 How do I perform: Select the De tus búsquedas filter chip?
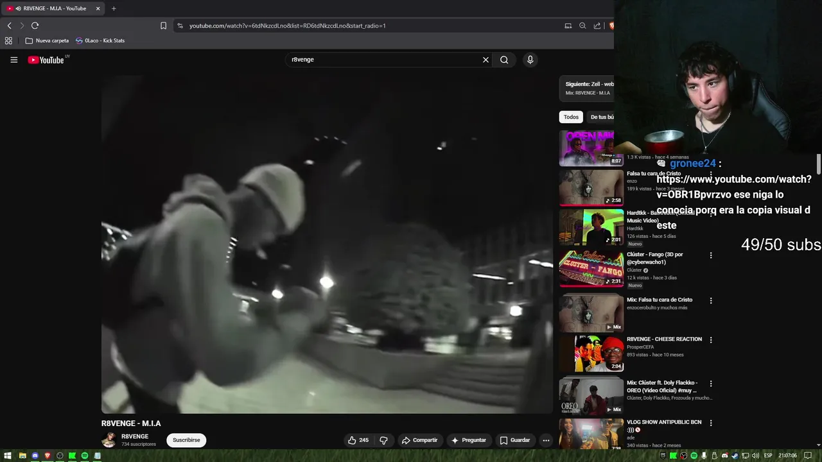coord(601,117)
